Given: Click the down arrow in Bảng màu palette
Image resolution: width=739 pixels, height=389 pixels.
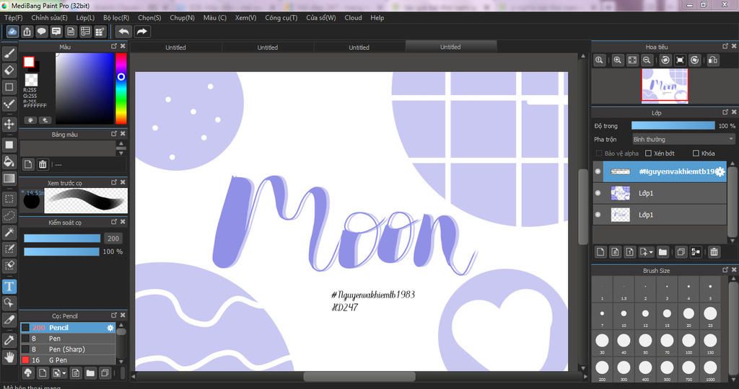Looking at the screenshot, I should (121, 153).
